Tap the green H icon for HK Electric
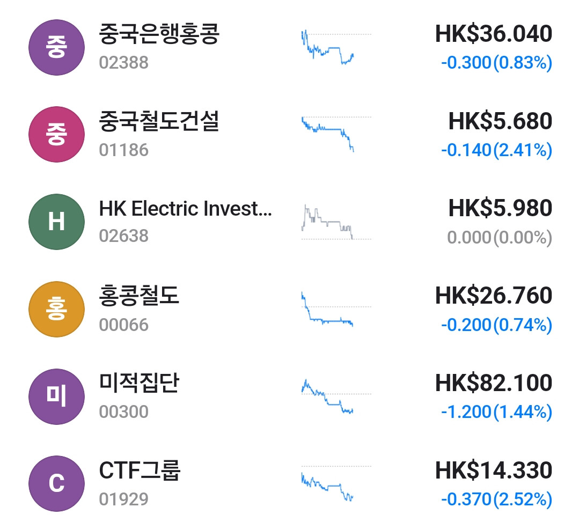Image resolution: width=579 pixels, height=522 pixels. click(56, 222)
